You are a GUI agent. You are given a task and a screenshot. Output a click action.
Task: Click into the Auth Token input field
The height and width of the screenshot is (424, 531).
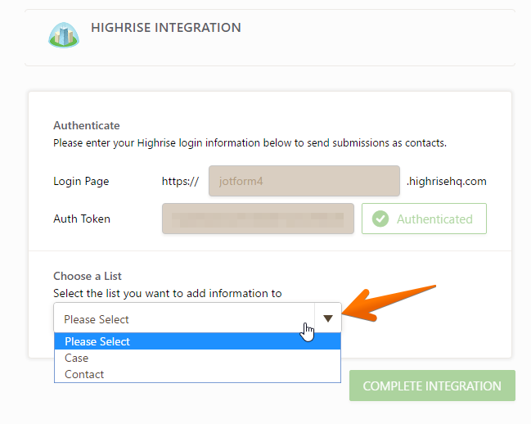tap(258, 219)
